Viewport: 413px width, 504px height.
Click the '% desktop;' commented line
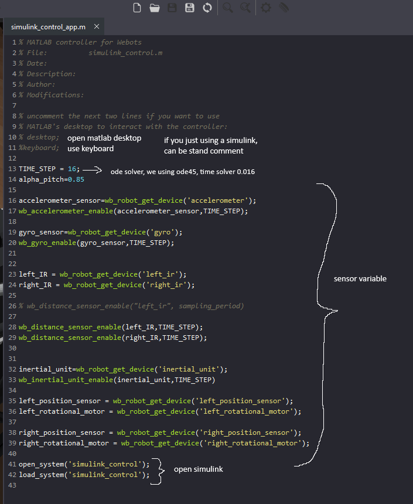coord(39,137)
